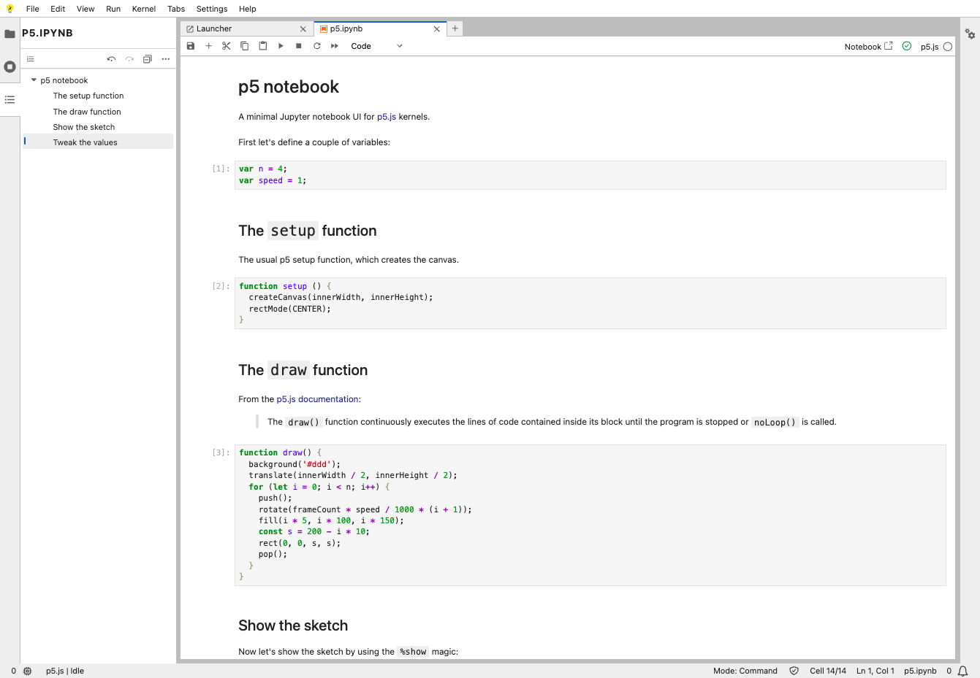
Task: Save the notebook with the disk icon
Action: pyautogui.click(x=191, y=46)
